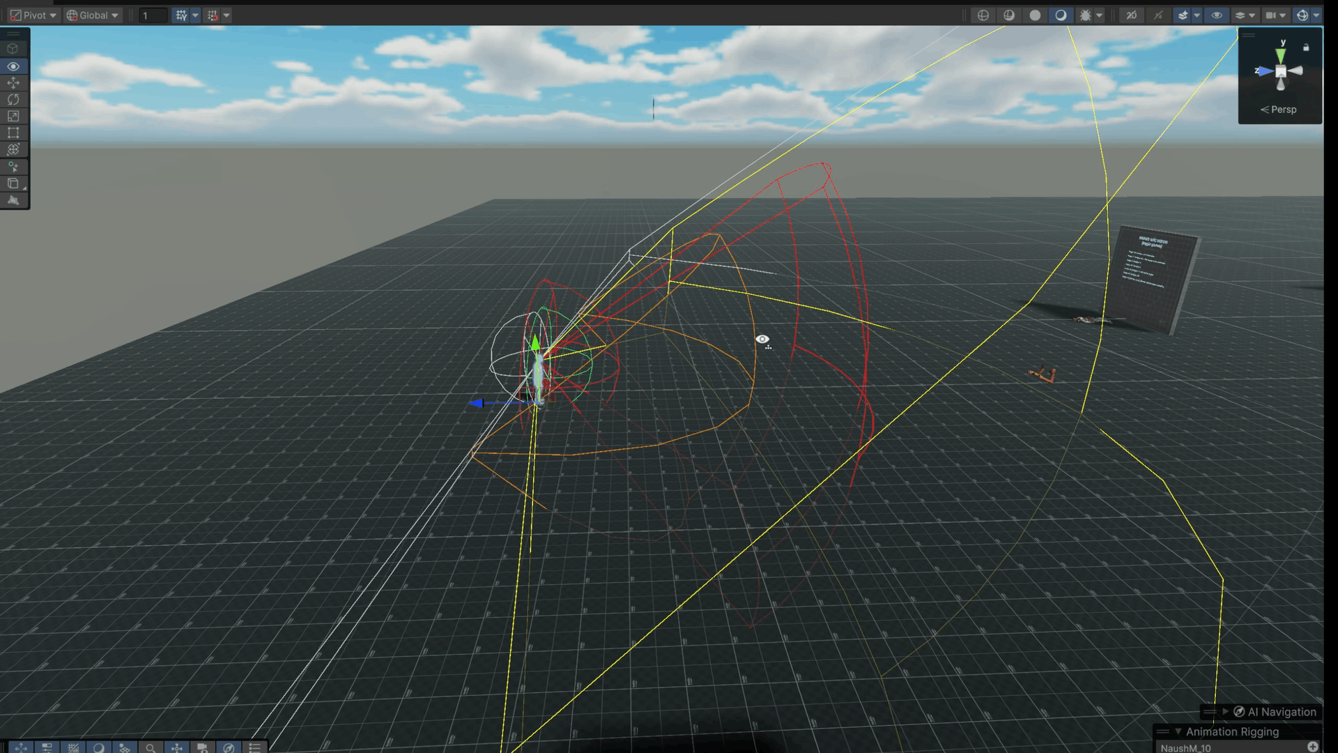This screenshot has height=753, width=1338.
Task: Open scene effects dropdown arrow
Action: tap(1197, 15)
